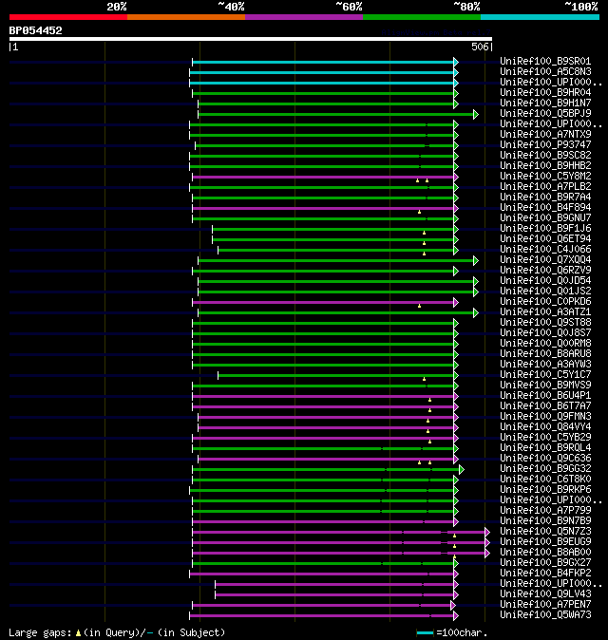The image size is (608, 640).
Task: Click the UniRef100_A7NTX9 entry
Action: coord(545,134)
